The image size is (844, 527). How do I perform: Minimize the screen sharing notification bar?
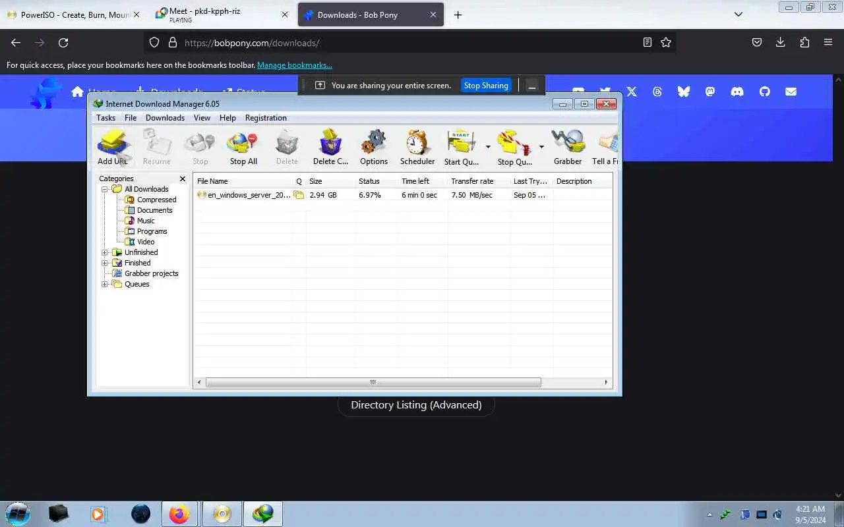532,86
